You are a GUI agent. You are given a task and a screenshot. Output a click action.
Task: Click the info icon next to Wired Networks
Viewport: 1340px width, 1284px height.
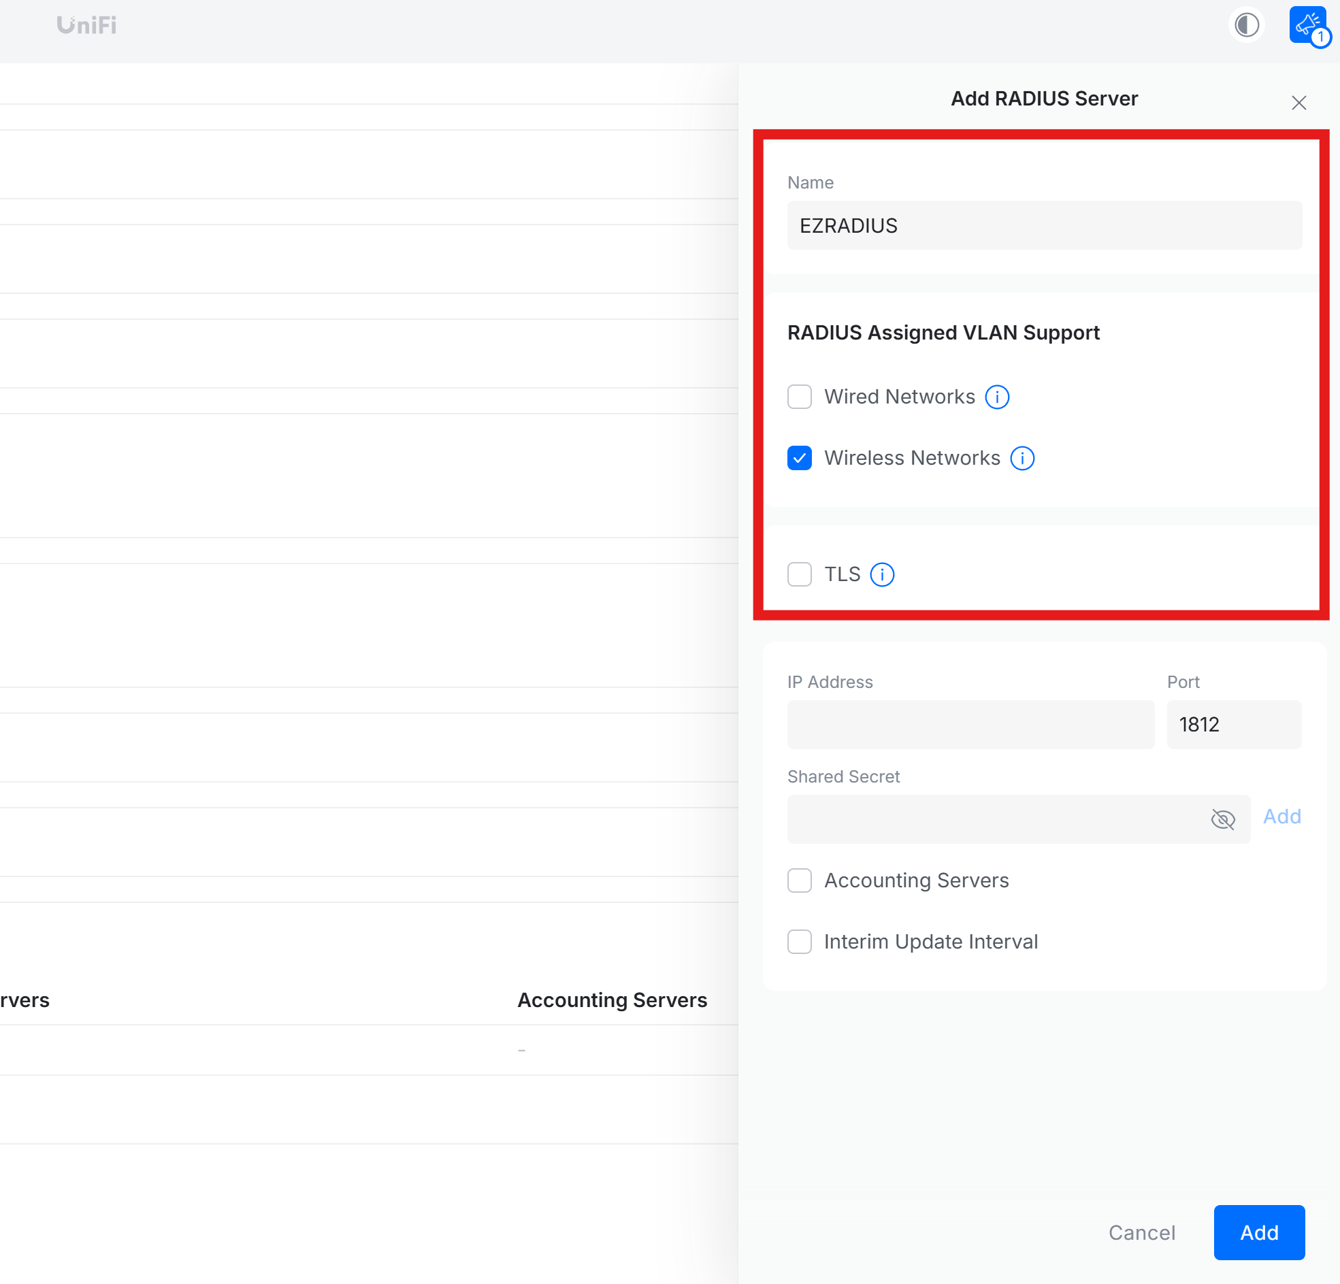coord(997,397)
